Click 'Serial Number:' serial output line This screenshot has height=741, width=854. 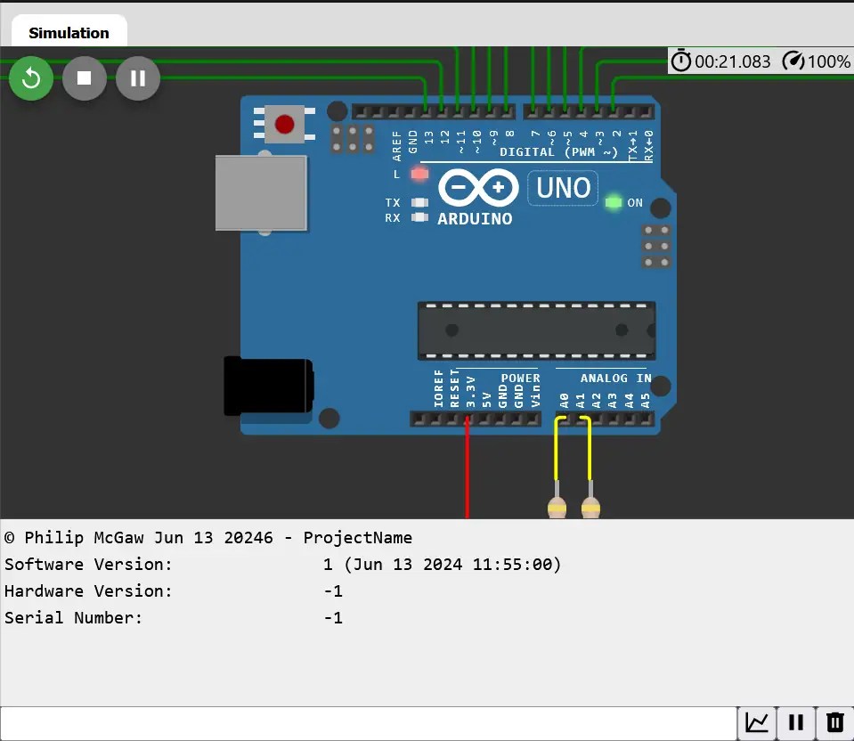pos(74,618)
